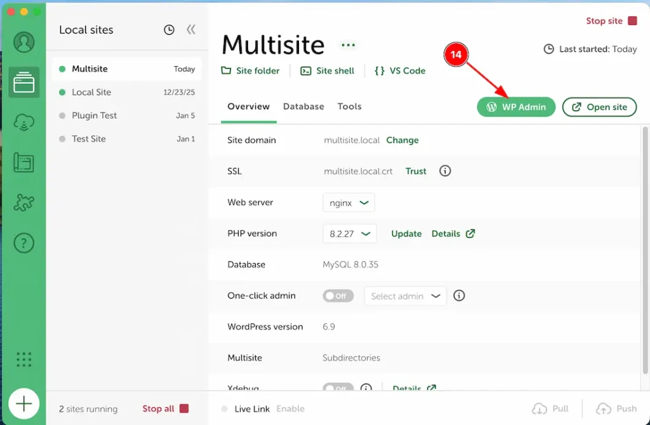Viewport: 650px width, 425px height.
Task: Open the apps grid dots icon
Action: [23, 360]
